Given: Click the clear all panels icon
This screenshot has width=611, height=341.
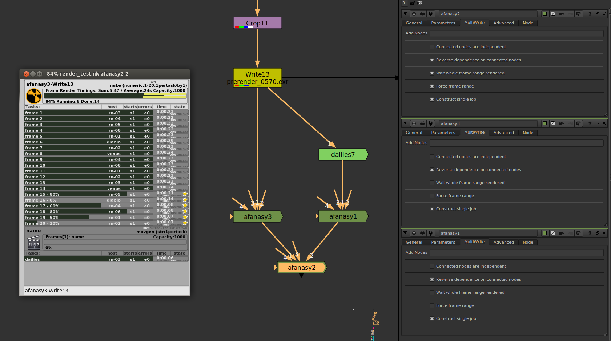Looking at the screenshot, I should click(x=420, y=3).
